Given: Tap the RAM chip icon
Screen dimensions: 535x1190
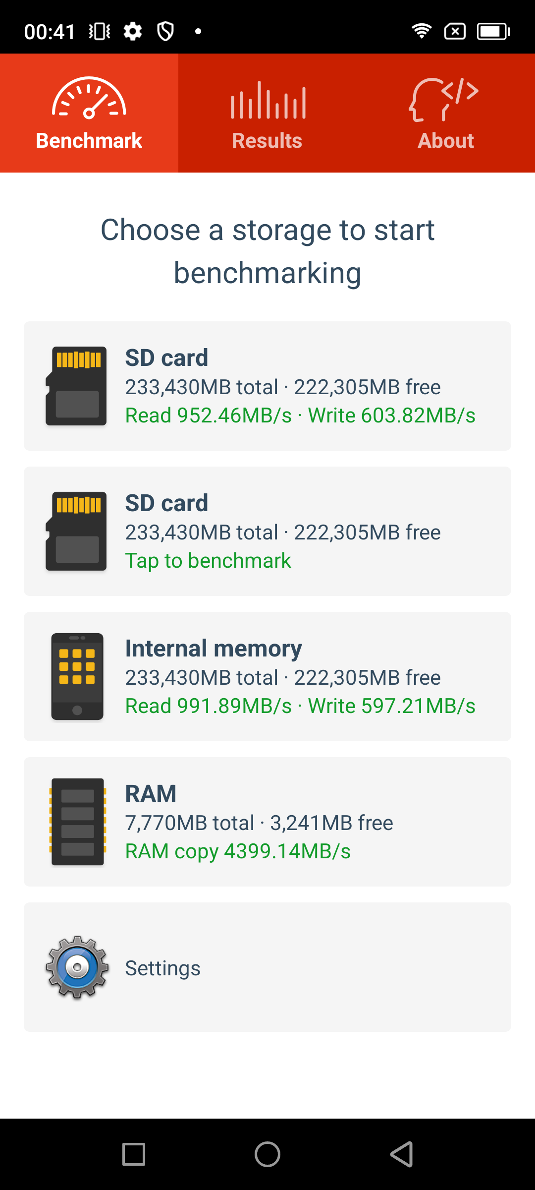Looking at the screenshot, I should [x=77, y=822].
